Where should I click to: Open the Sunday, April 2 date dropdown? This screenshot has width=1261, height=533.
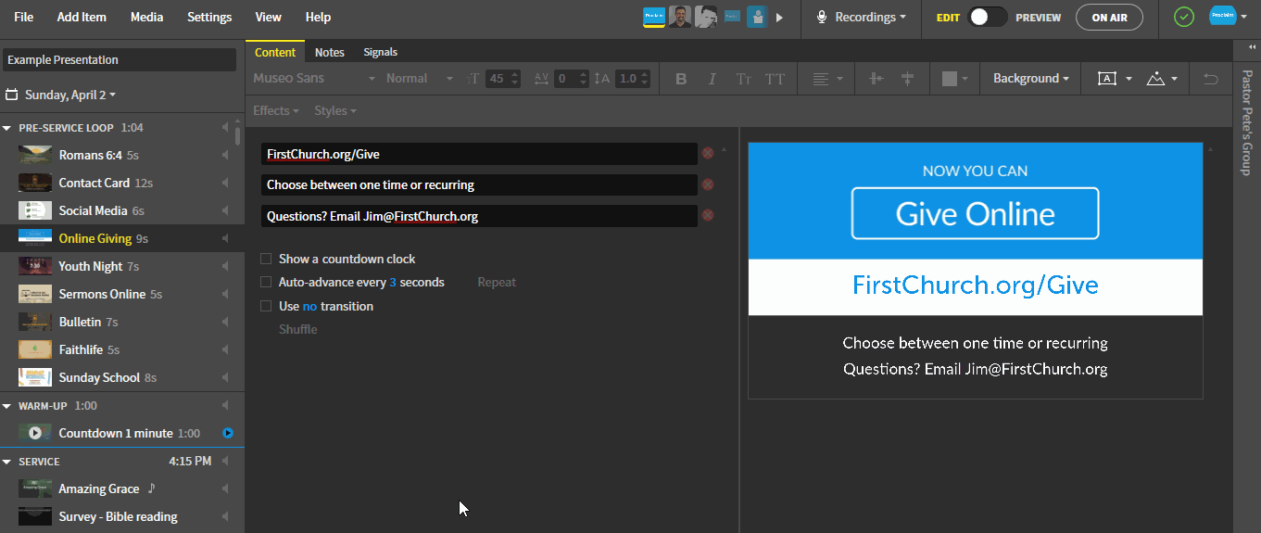(70, 95)
